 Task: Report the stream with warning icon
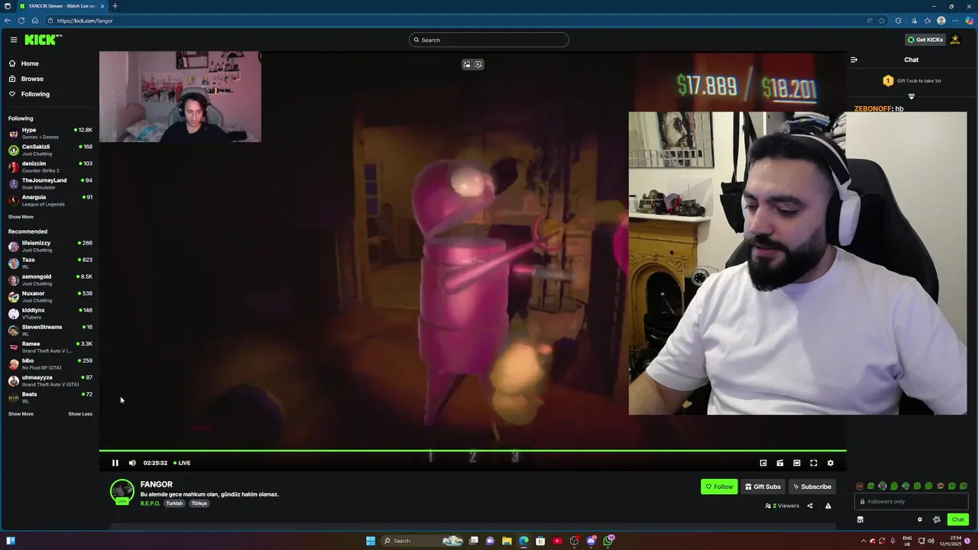coord(828,506)
